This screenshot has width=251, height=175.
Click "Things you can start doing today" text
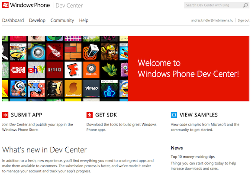pos(197,163)
